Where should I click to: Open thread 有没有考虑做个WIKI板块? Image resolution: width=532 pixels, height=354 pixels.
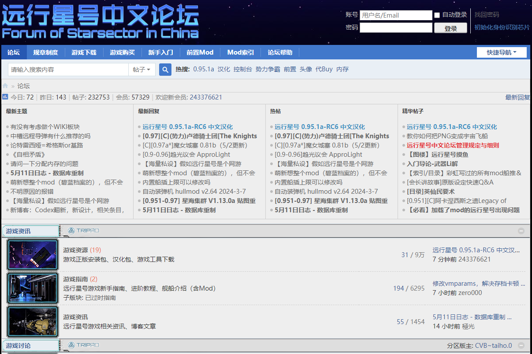(45, 127)
